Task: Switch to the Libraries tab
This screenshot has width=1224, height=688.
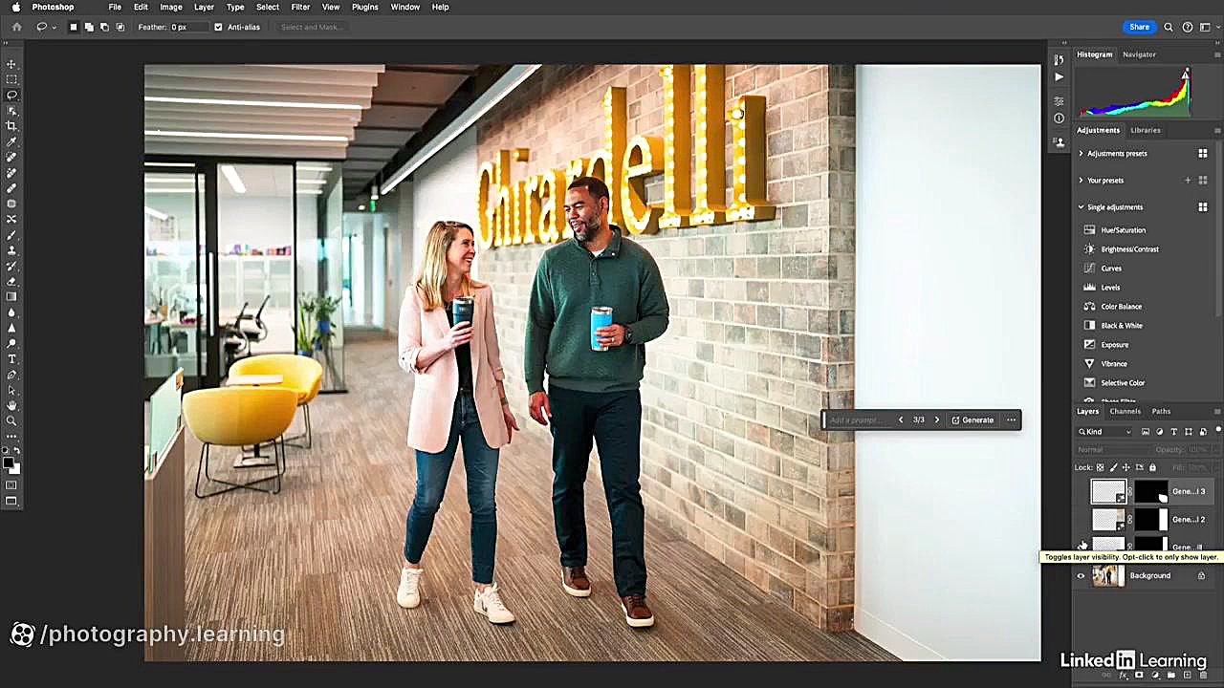Action: (x=1146, y=130)
